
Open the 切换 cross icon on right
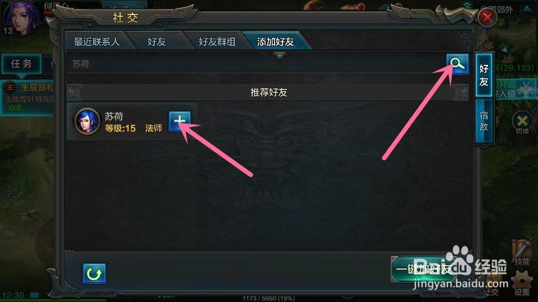click(x=522, y=122)
